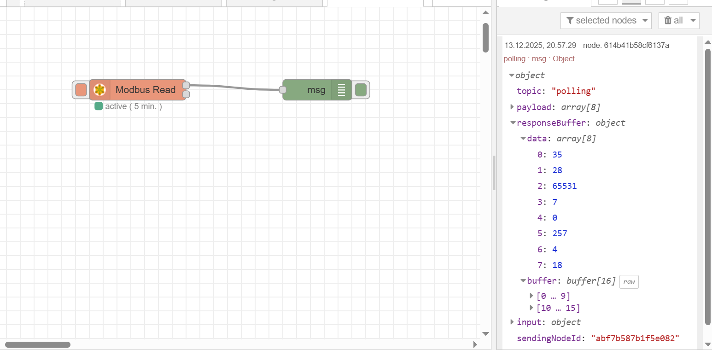Screen dimensions: 712x350
Task: Click the node: 614b41b58cf6137a identifier
Action: click(x=626, y=45)
